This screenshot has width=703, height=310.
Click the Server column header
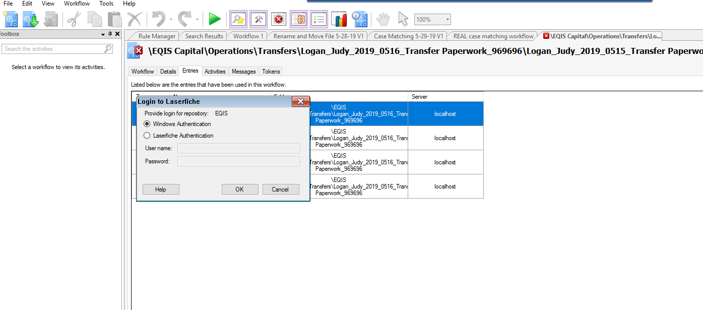click(x=445, y=97)
